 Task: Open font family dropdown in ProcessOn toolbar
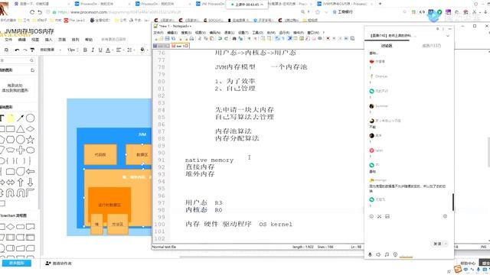(50, 50)
